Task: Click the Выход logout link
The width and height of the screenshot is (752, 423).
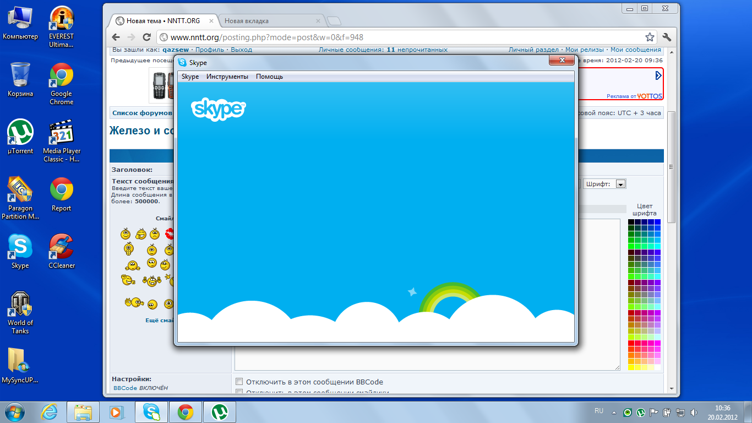Action: point(241,50)
